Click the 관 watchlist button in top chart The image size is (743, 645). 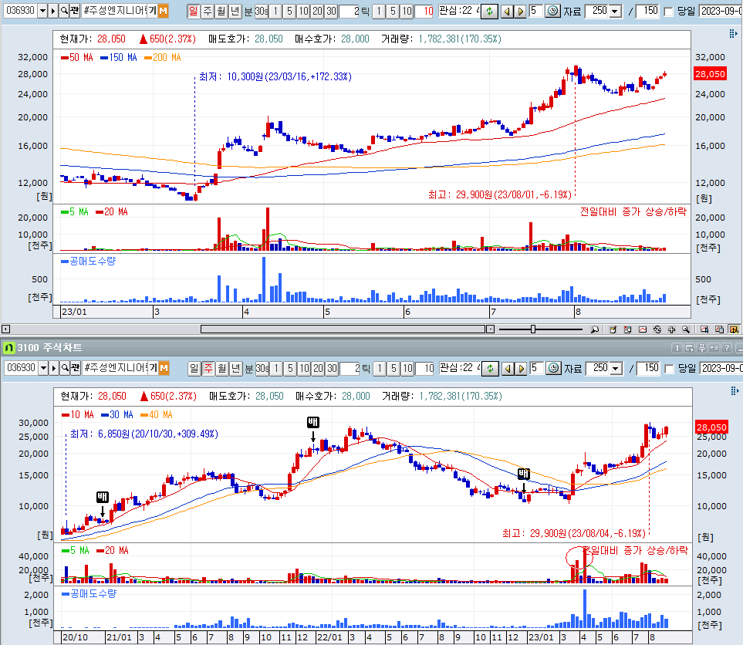click(74, 11)
